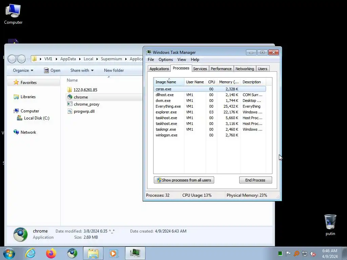
Task: Expand breadcrumb arrow after AppData
Action: pyautogui.click(x=80, y=59)
